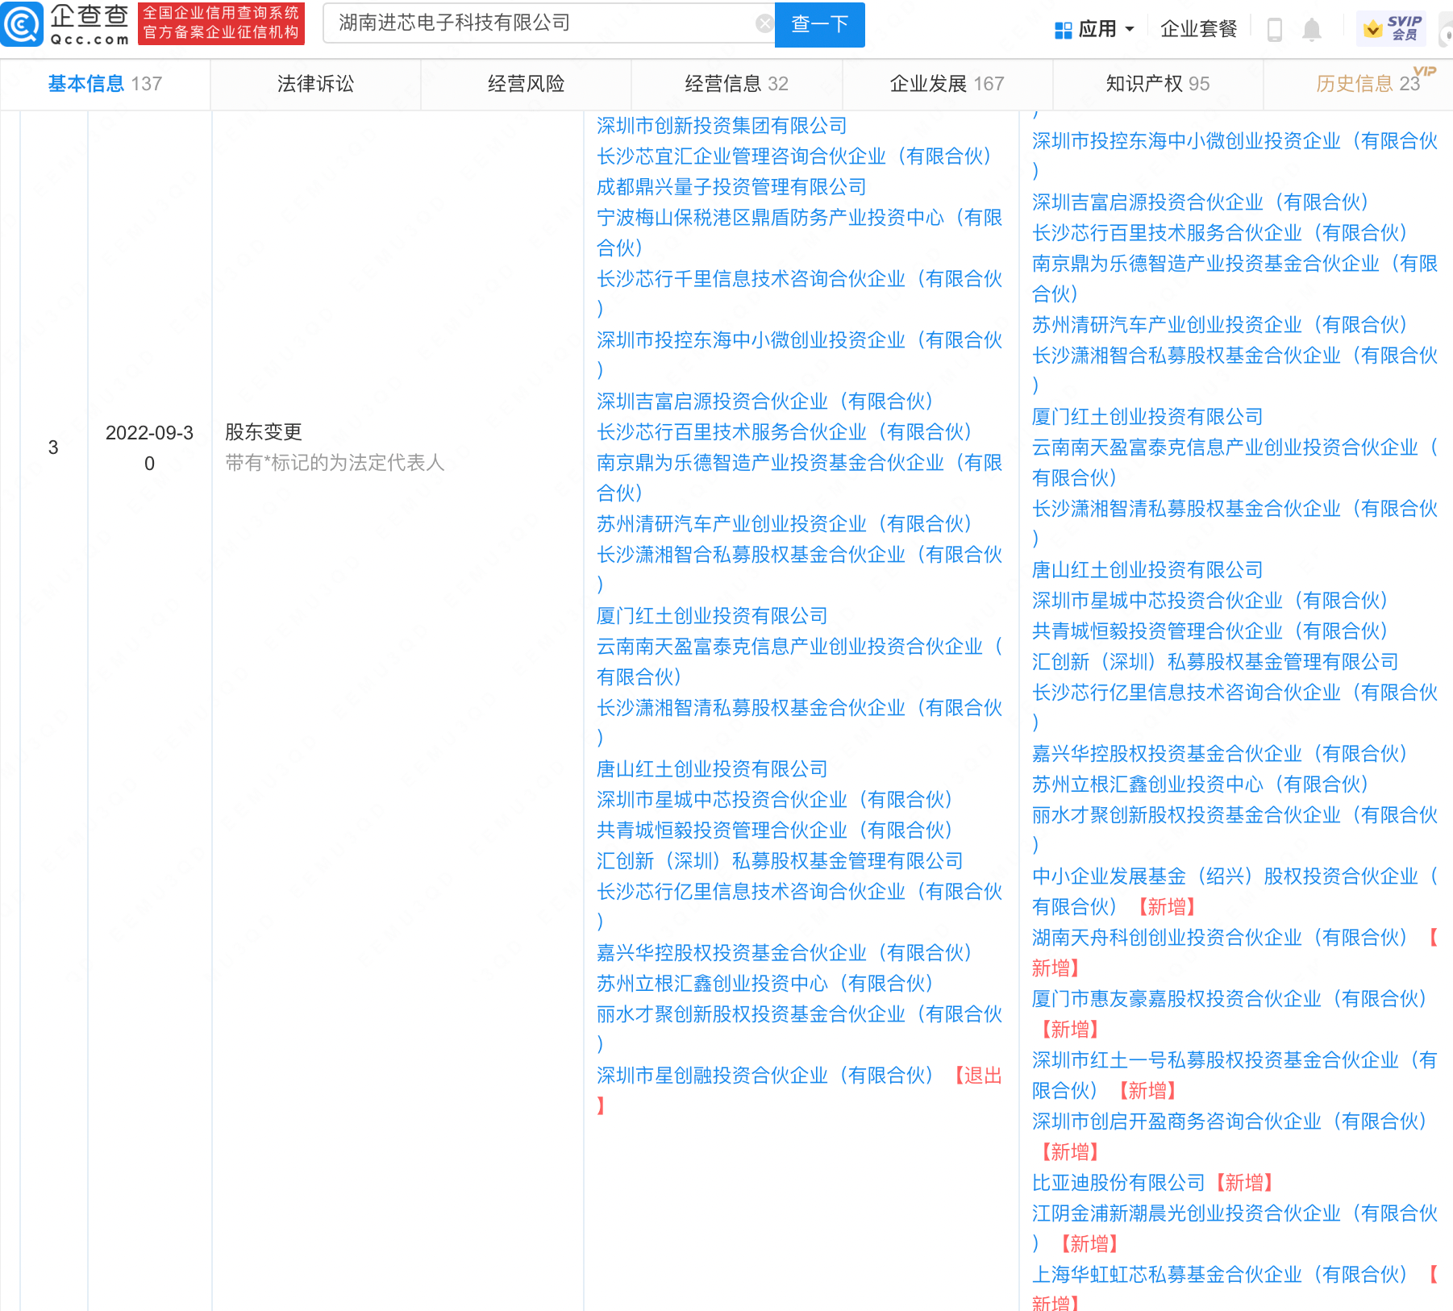Open the 企业套餐 link
The width and height of the screenshot is (1453, 1311).
tap(1198, 29)
